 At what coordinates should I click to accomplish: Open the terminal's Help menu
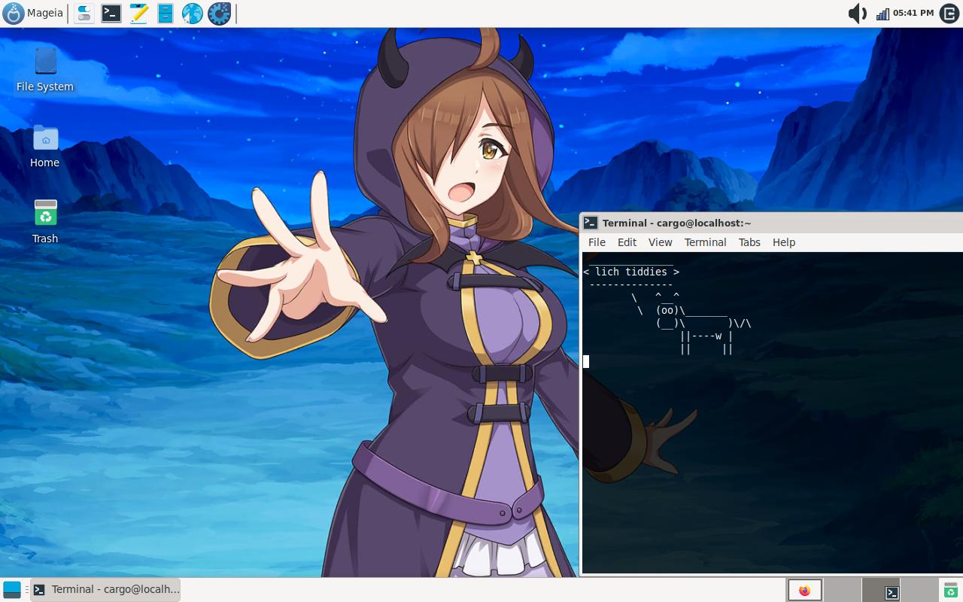click(x=784, y=242)
